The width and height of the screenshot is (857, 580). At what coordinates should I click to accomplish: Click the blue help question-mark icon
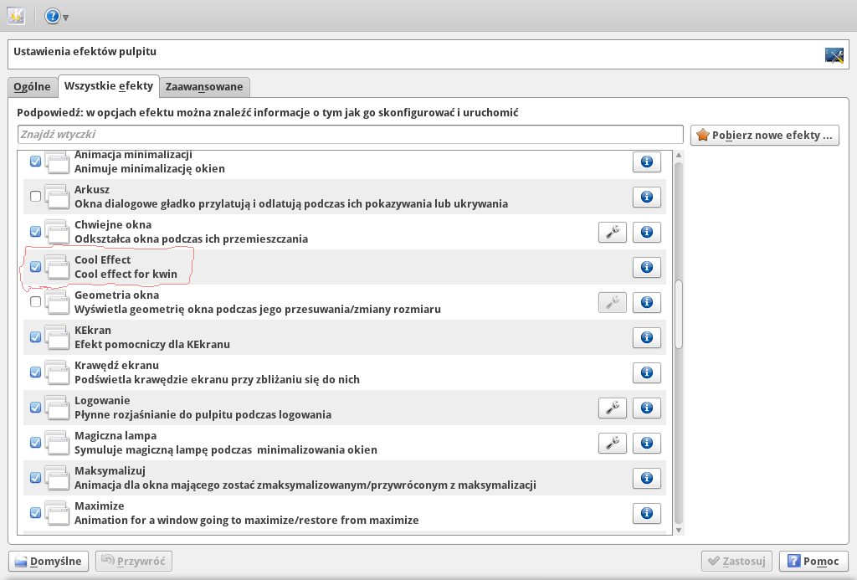(52, 16)
